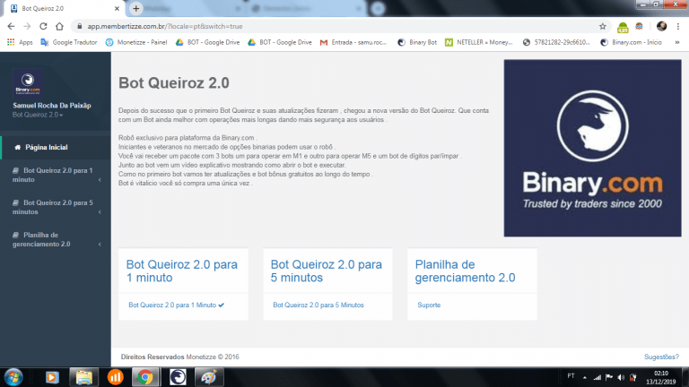
Task: Click the Binary.com sidebar profile logo
Action: coord(28,82)
